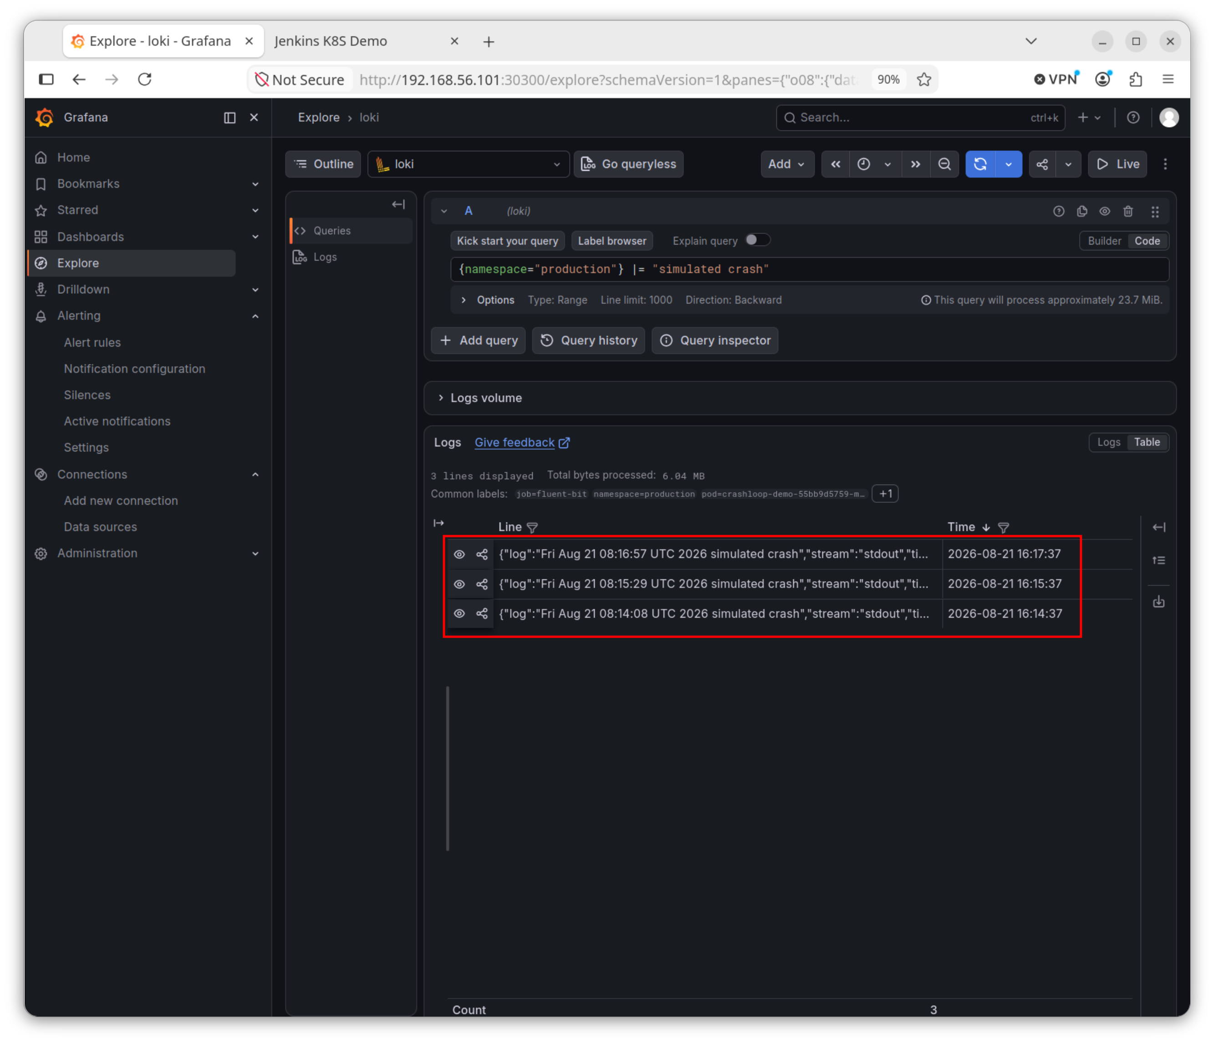Viewport: 1213px width, 1043px height.
Task: Grab query A drag handle
Action: (x=1155, y=211)
